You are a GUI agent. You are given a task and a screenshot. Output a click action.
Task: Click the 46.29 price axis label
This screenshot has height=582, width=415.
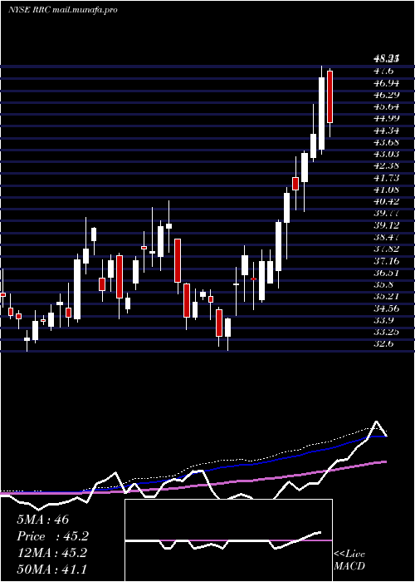pos(387,95)
